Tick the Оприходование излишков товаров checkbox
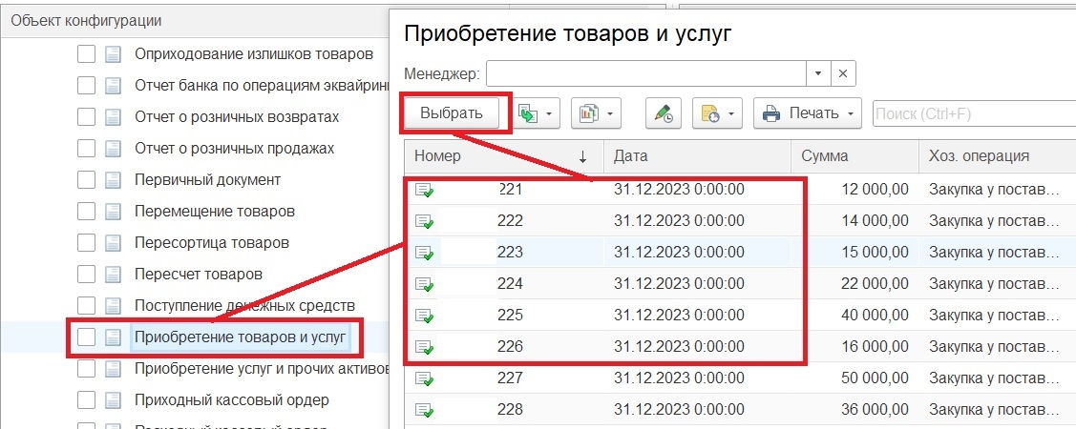1076x429 pixels. pyautogui.click(x=86, y=54)
